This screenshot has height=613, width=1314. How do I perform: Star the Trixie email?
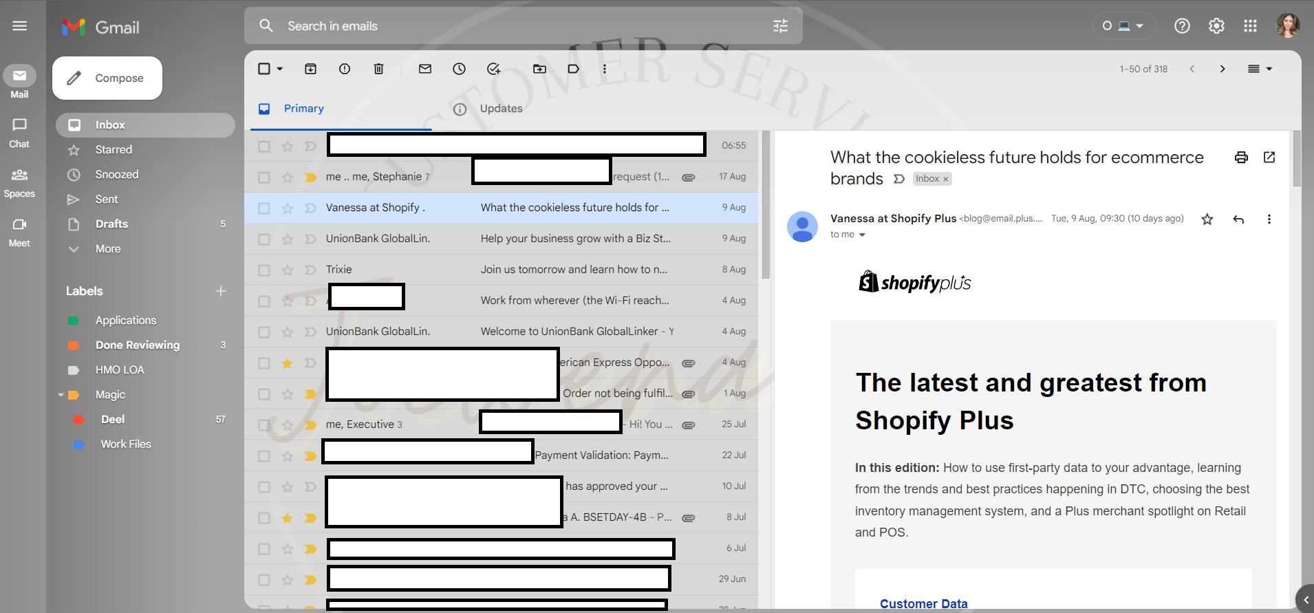coord(288,270)
